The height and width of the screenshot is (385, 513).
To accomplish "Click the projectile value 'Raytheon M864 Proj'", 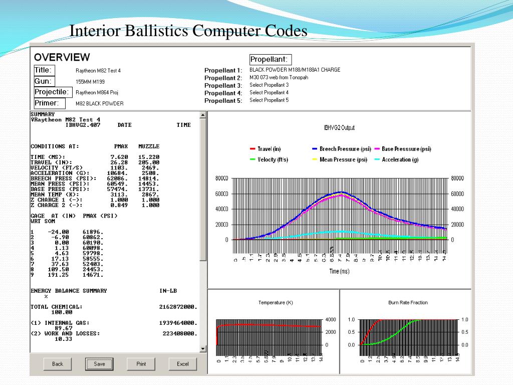I will coord(97,93).
